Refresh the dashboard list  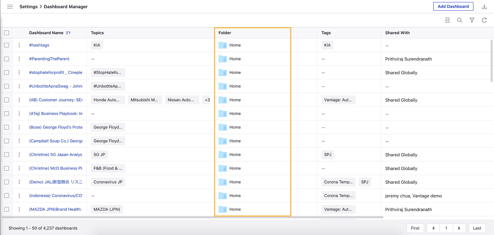pyautogui.click(x=484, y=20)
